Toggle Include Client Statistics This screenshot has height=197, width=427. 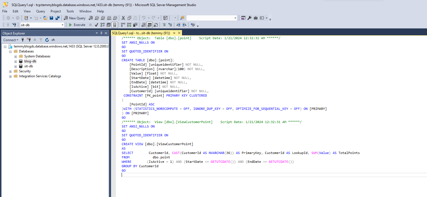coord(135,25)
